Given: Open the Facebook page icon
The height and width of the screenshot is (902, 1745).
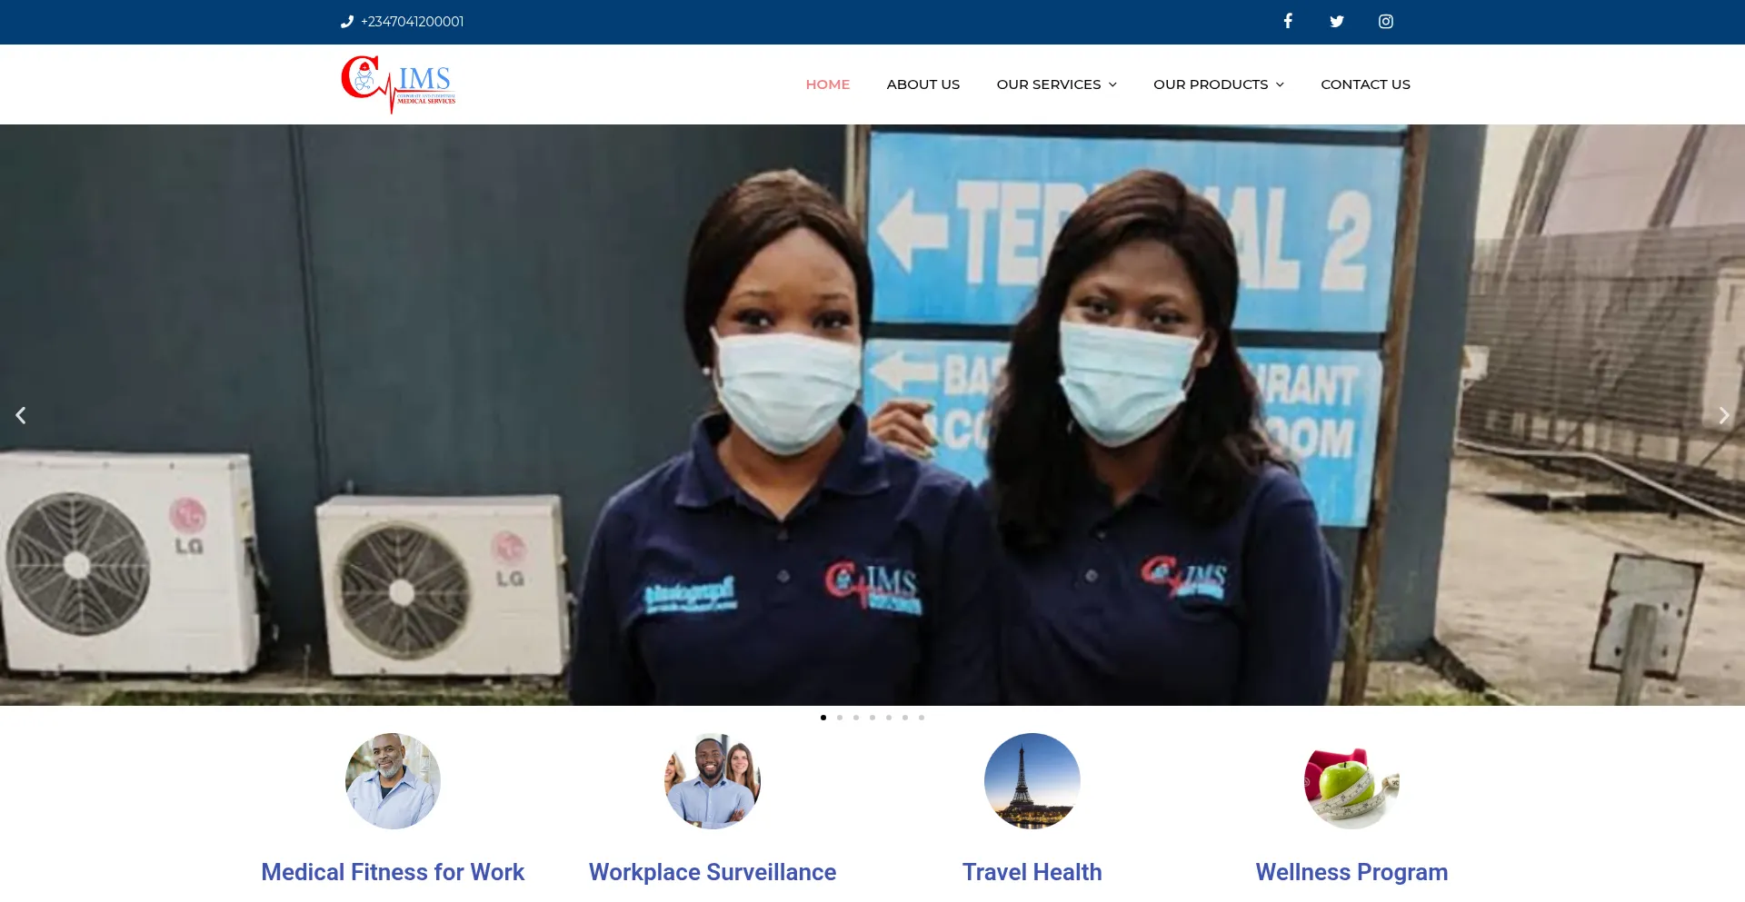Looking at the screenshot, I should click(x=1287, y=22).
